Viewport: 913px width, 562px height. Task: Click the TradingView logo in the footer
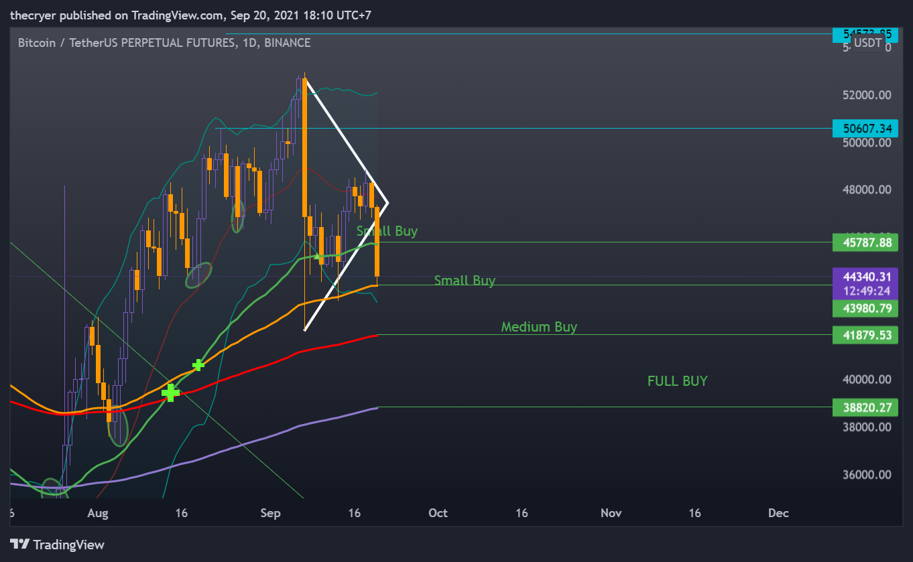click(57, 545)
